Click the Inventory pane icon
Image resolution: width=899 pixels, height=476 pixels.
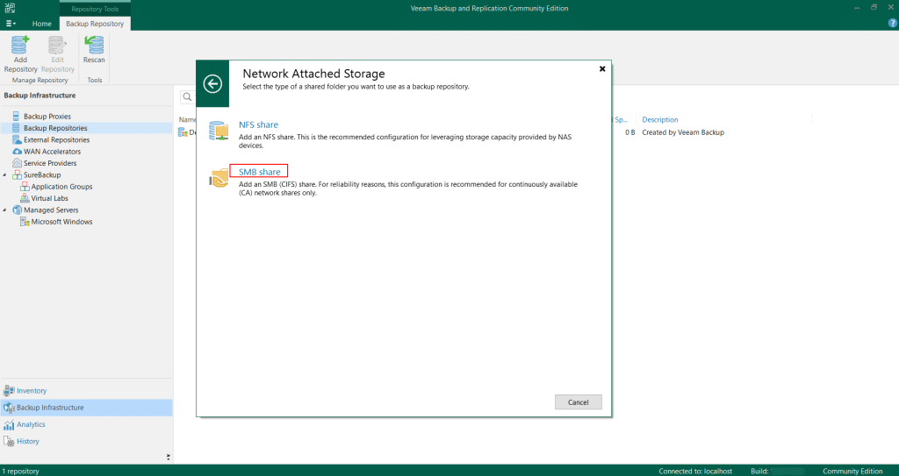pyautogui.click(x=9, y=391)
